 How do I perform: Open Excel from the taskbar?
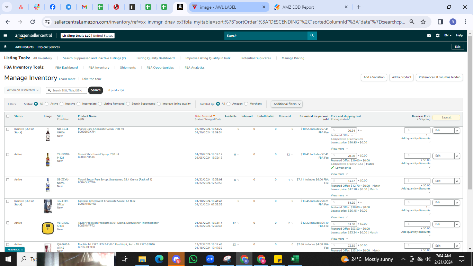[294, 259]
